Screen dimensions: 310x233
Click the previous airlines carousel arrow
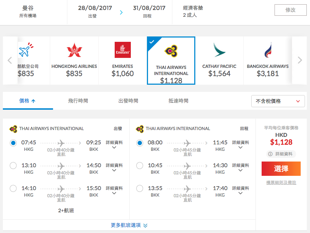pyautogui.click(x=10, y=60)
